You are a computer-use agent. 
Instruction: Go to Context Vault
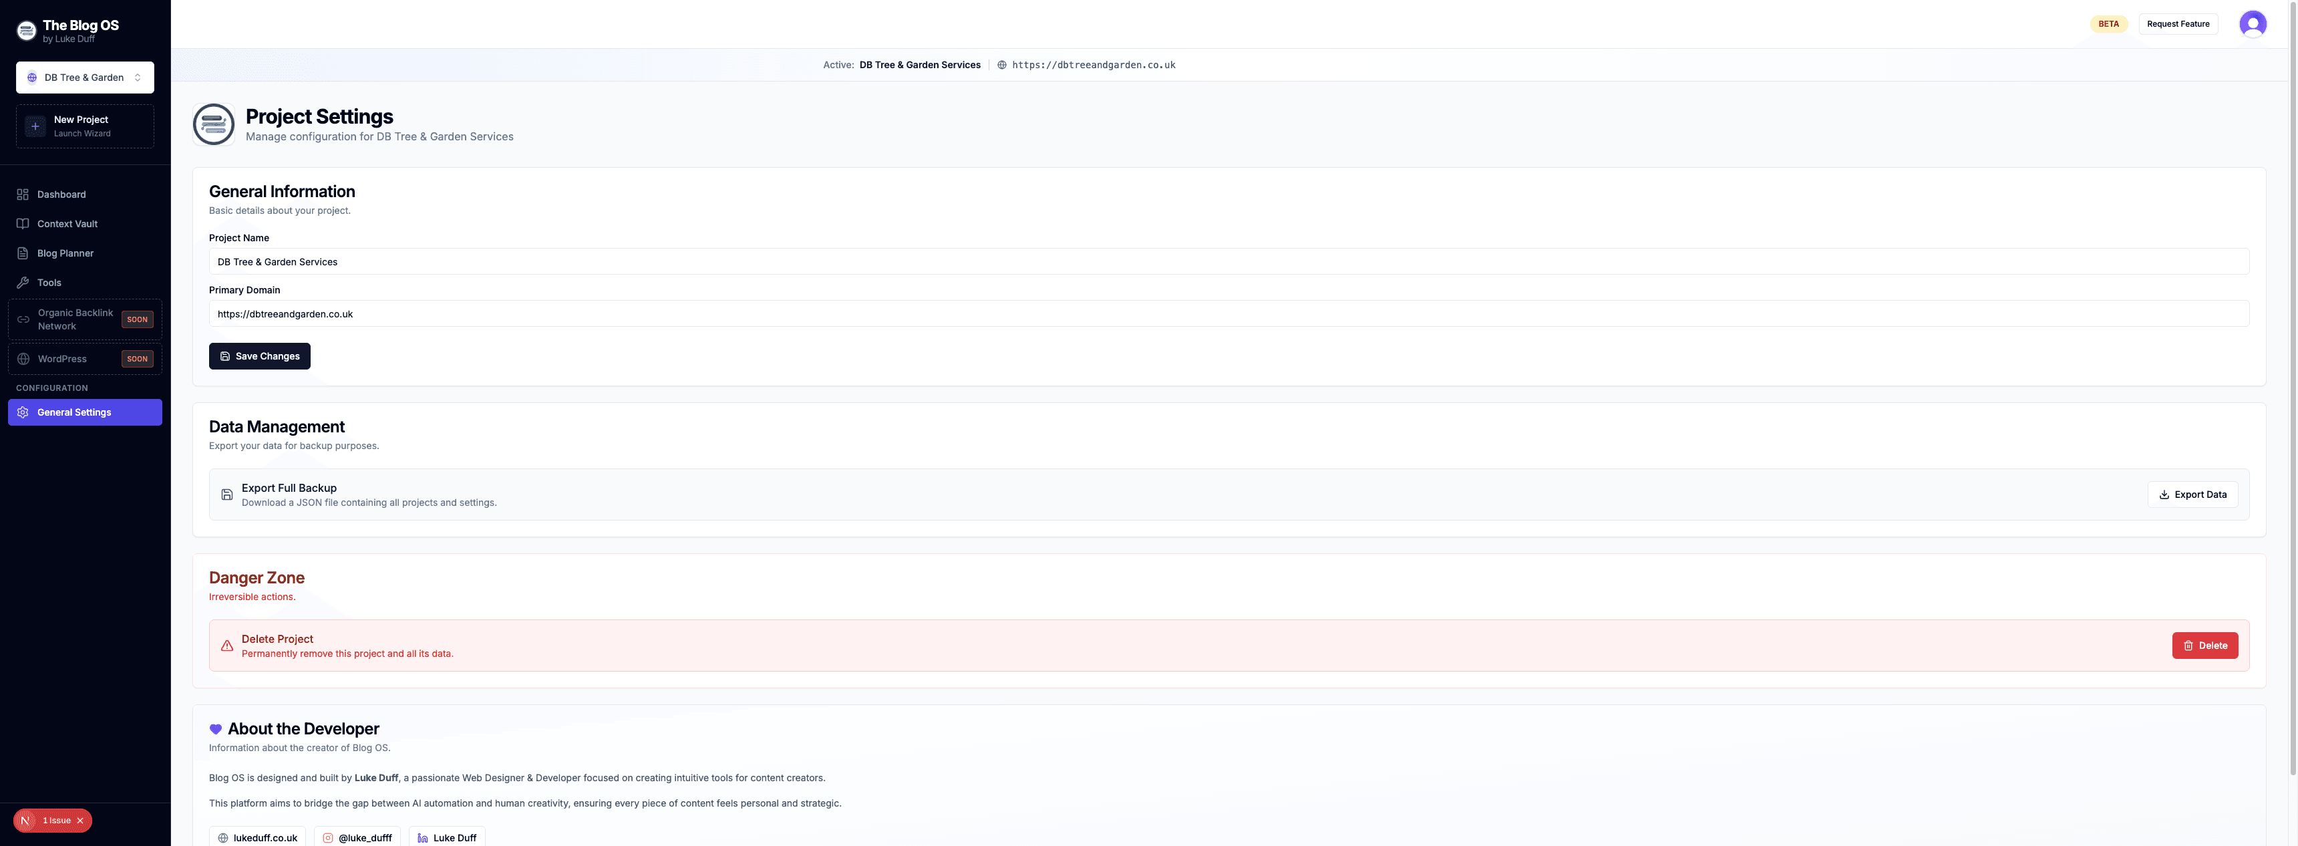tap(67, 224)
